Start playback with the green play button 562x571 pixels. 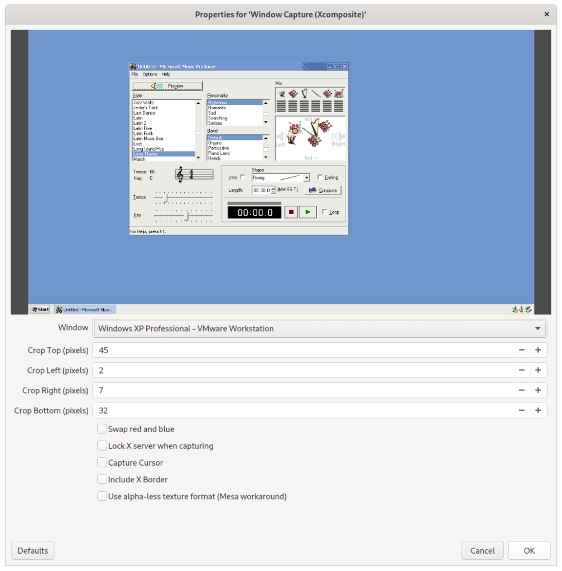tap(308, 212)
